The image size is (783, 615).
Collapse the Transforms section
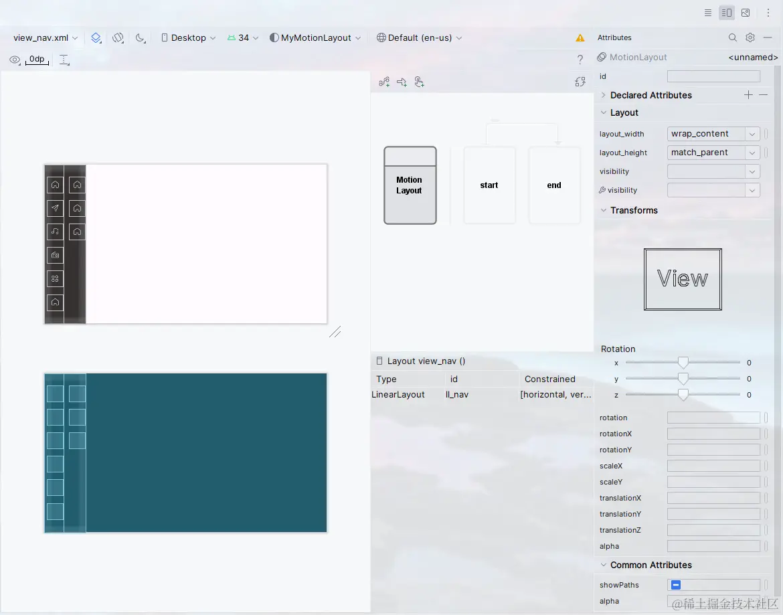coord(603,210)
